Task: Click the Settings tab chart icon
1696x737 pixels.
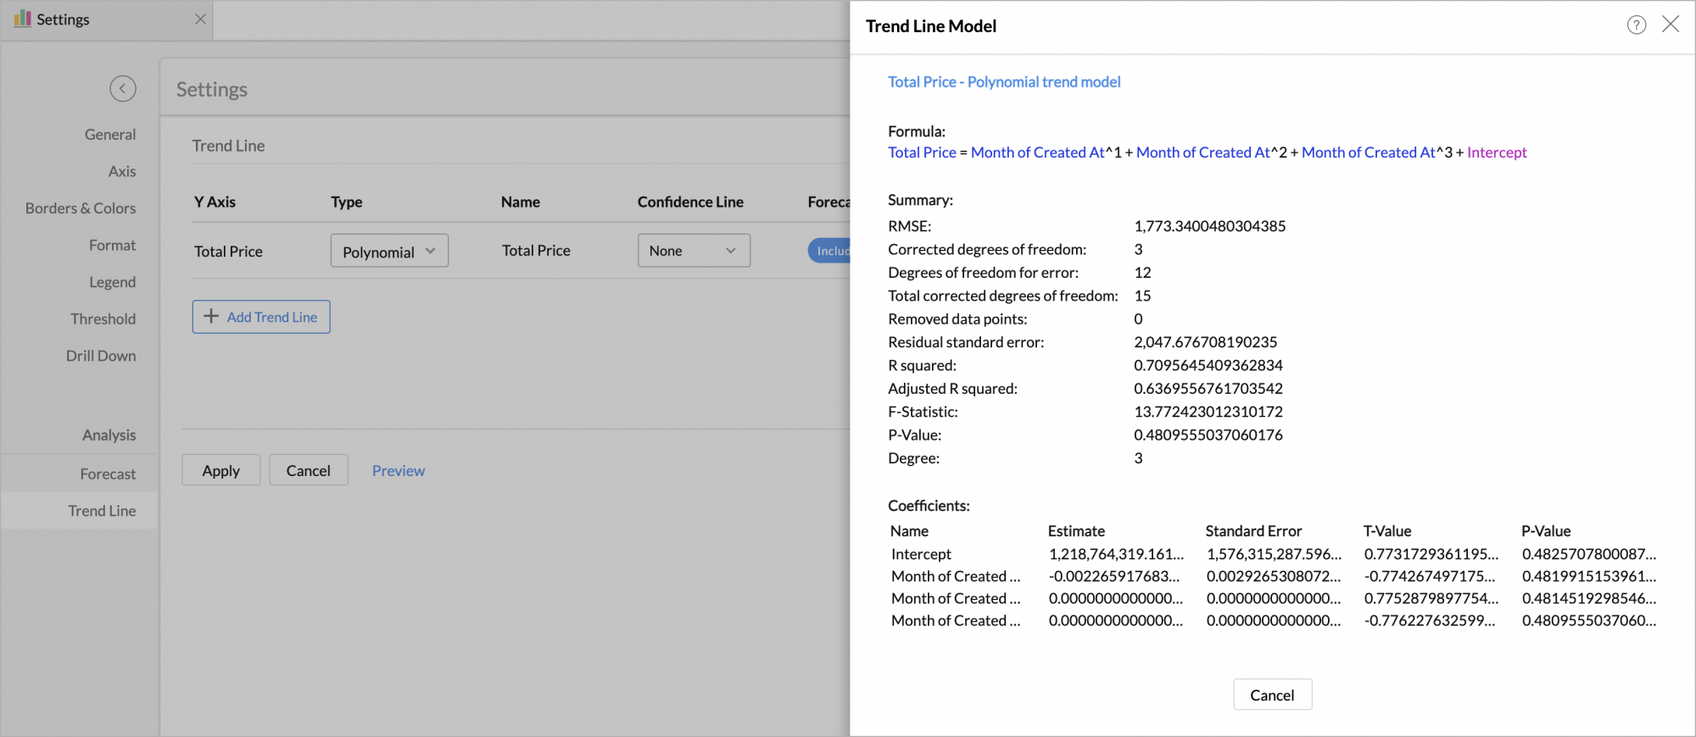Action: coord(22,19)
